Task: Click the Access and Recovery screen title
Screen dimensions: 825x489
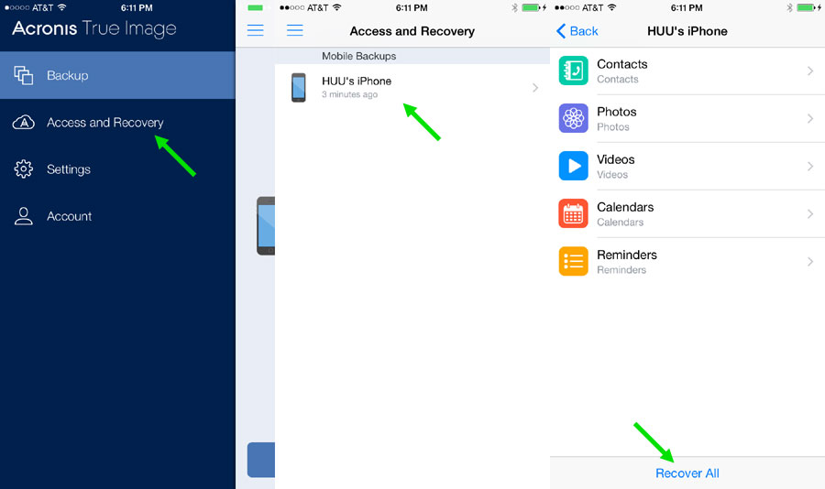Action: click(412, 31)
